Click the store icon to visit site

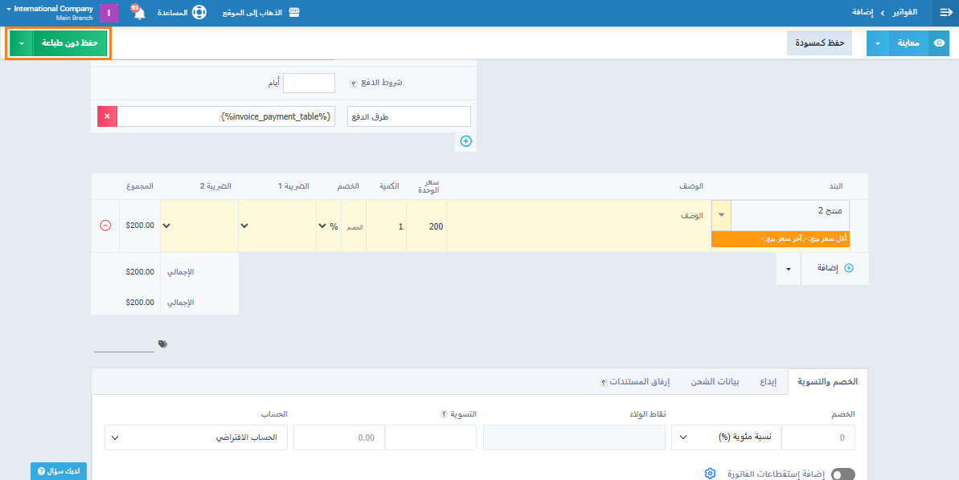[294, 13]
